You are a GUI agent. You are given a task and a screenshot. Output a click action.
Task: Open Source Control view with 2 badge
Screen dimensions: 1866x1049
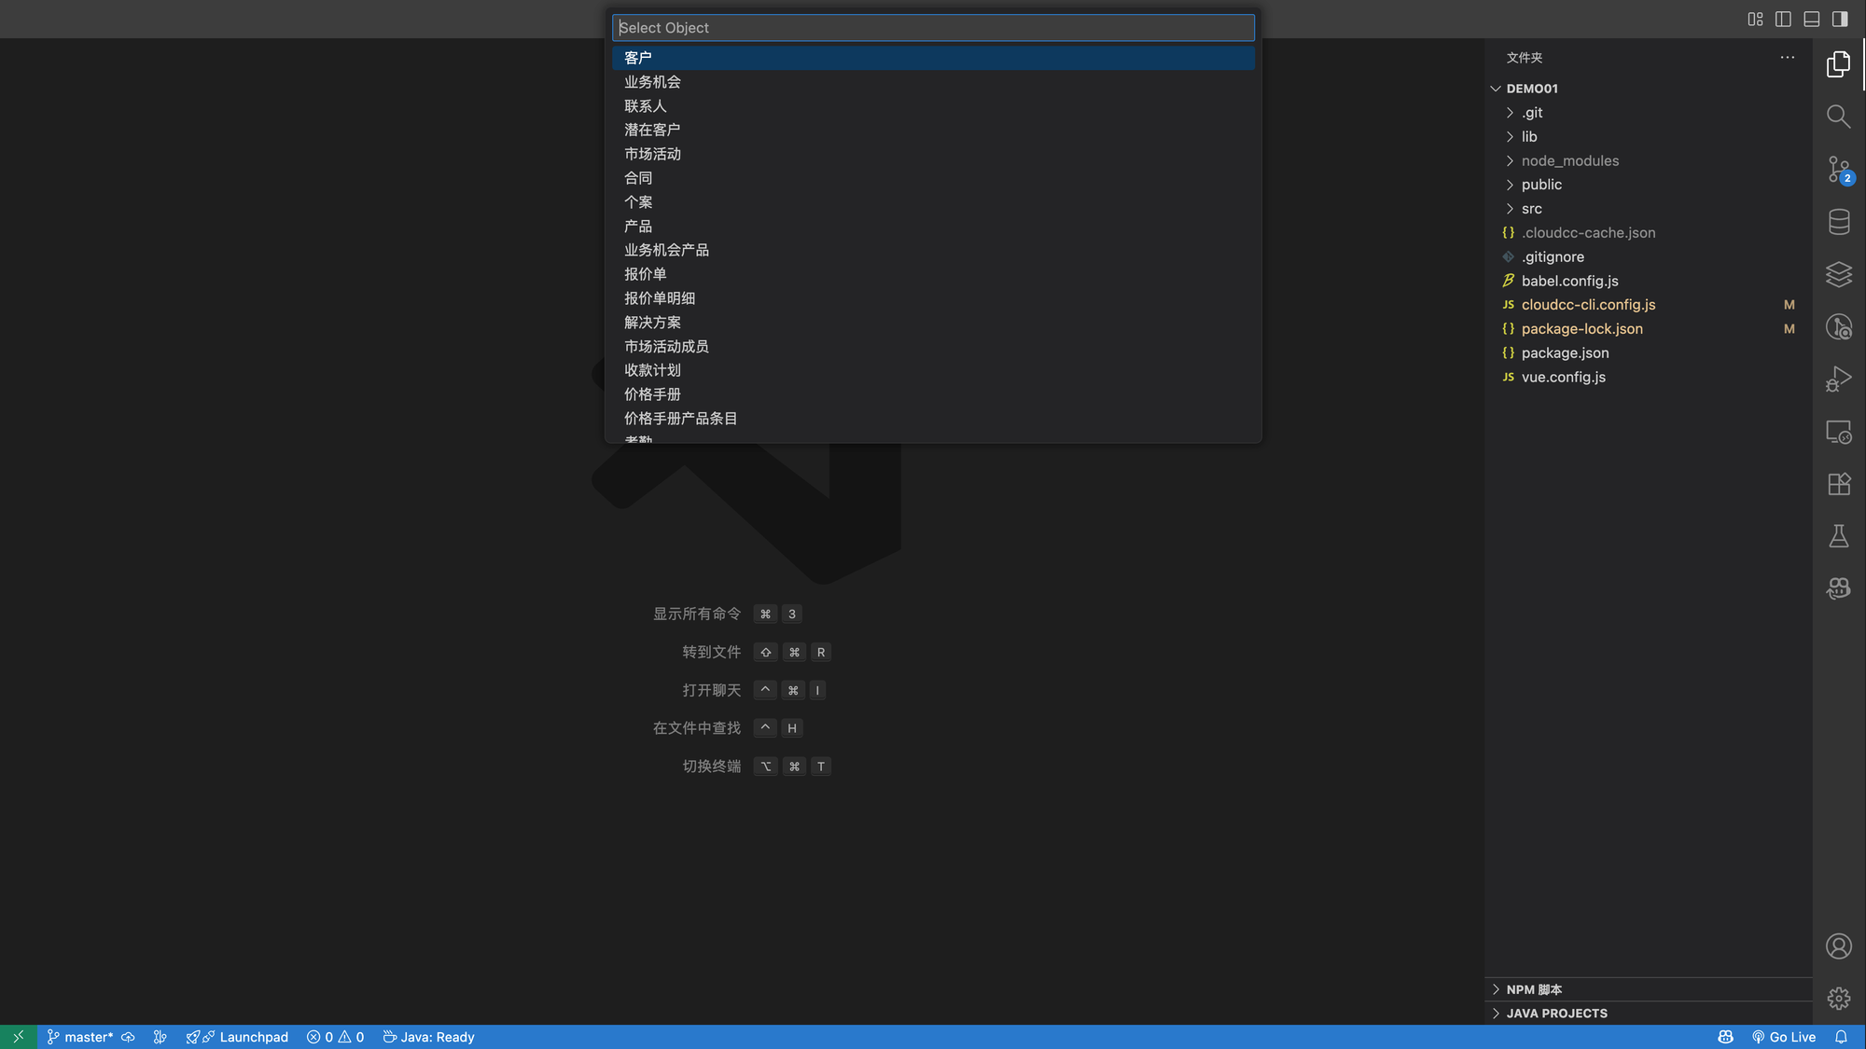1838,170
